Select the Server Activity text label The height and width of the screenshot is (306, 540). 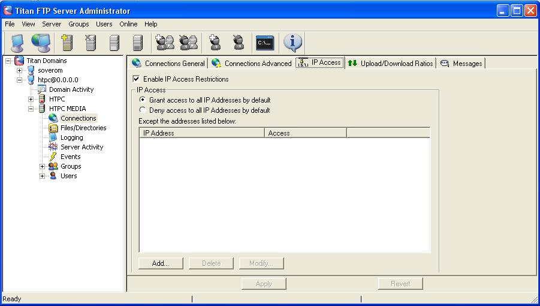[x=82, y=147]
